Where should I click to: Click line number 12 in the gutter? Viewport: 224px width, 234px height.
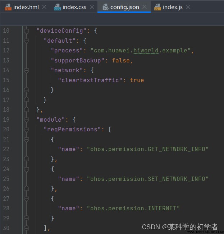6,51
